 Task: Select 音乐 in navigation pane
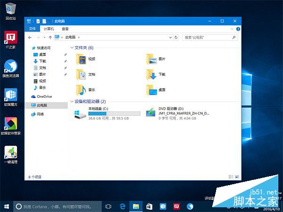[x=40, y=88]
